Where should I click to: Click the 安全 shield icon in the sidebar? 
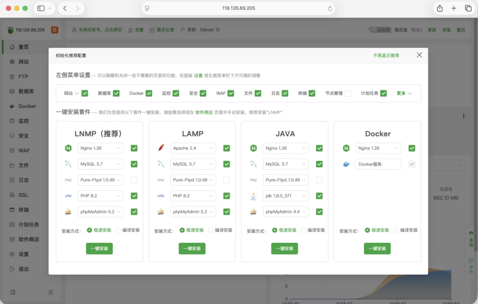point(12,136)
